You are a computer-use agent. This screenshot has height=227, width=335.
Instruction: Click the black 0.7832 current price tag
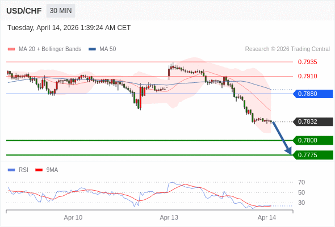tap(313, 121)
